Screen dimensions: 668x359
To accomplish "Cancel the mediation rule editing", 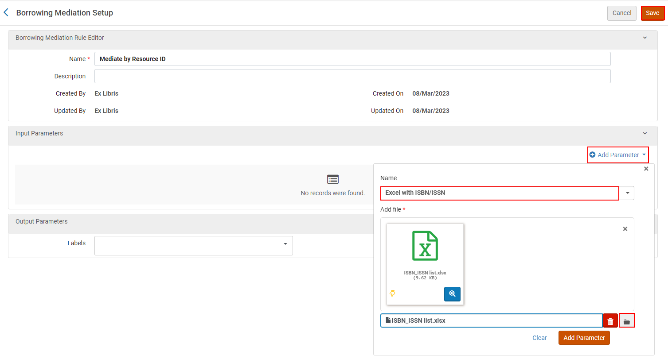I will click(621, 13).
